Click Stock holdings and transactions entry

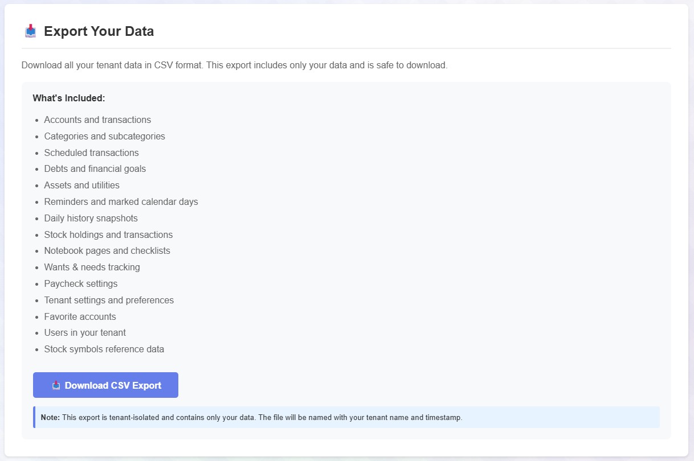point(108,234)
